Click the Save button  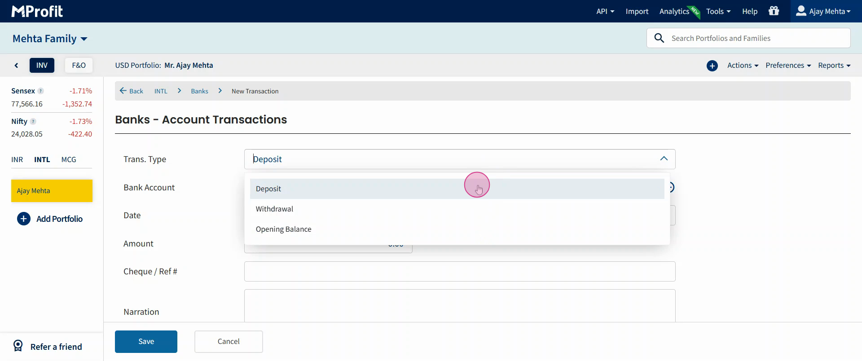[146, 342]
